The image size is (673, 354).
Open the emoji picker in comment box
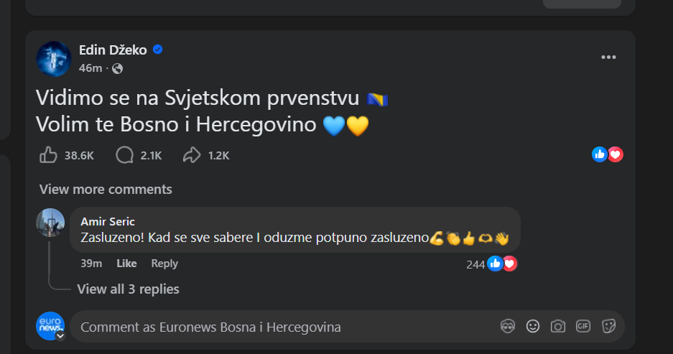(x=533, y=327)
